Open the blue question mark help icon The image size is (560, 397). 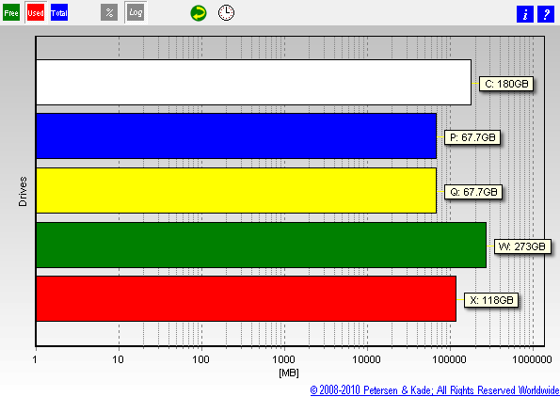point(546,14)
